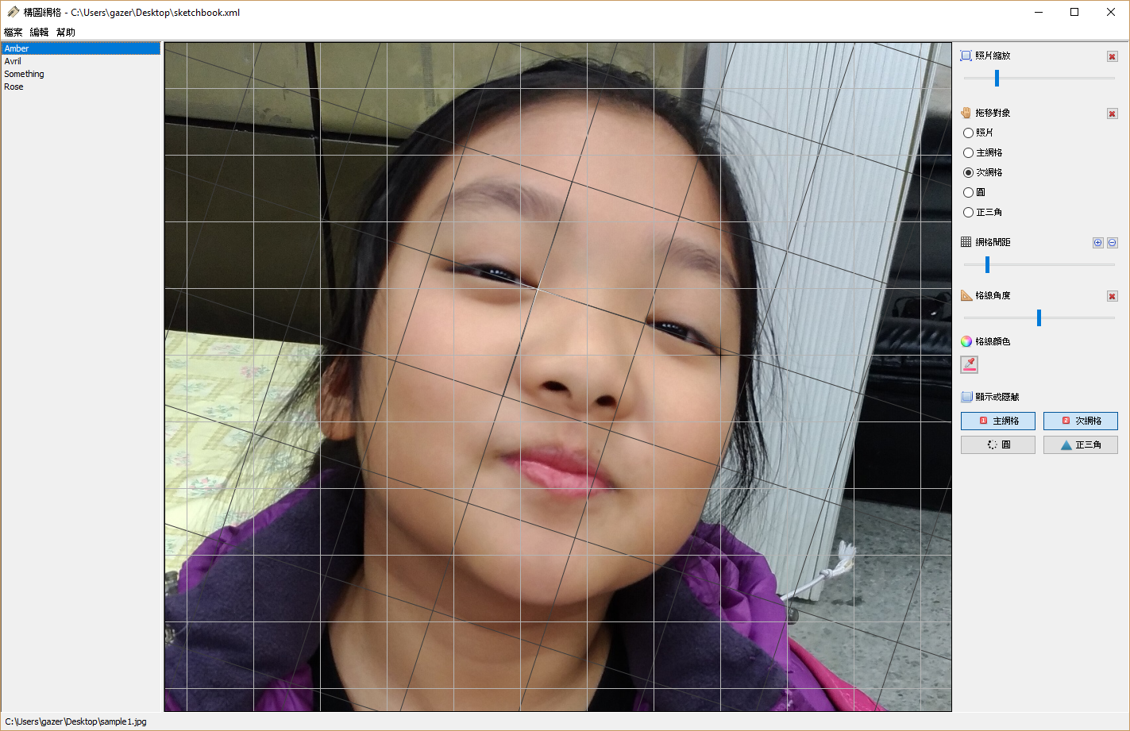Screen dimensions: 1130x731
Task: Decrease grid spacing with the minus icon
Action: point(1112,243)
